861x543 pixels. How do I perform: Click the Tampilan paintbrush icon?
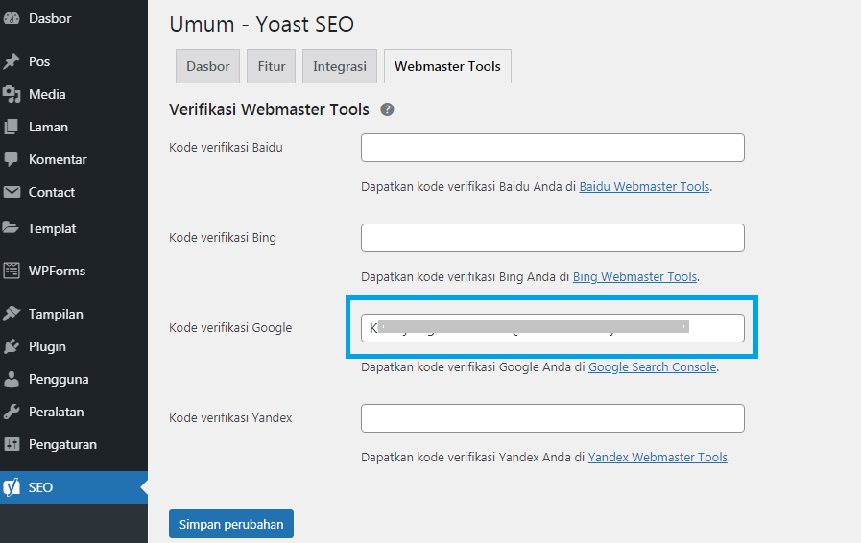point(11,314)
